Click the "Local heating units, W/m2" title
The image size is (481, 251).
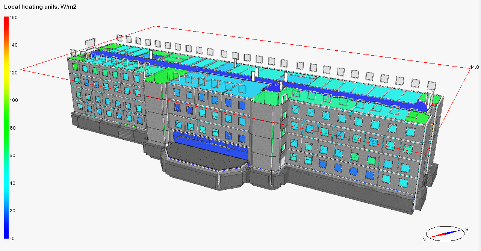click(x=40, y=7)
